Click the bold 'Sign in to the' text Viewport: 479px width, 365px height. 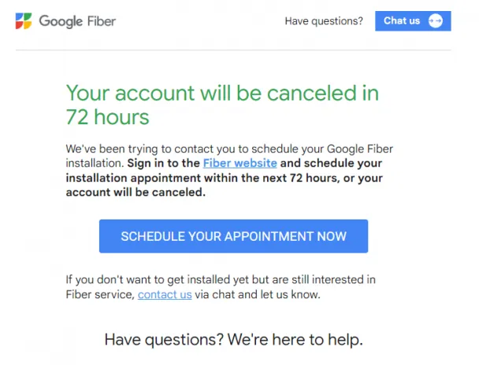(x=163, y=163)
